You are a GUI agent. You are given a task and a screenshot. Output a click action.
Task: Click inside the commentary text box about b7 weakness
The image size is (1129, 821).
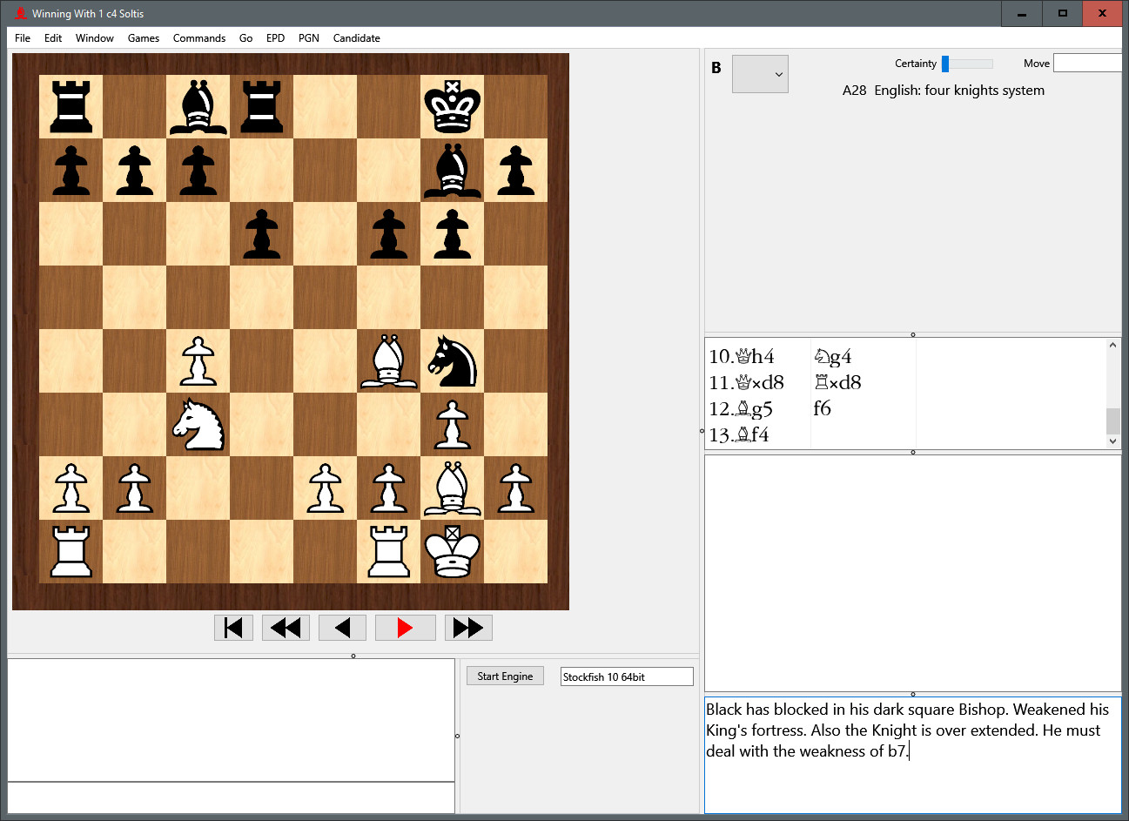tap(905, 731)
